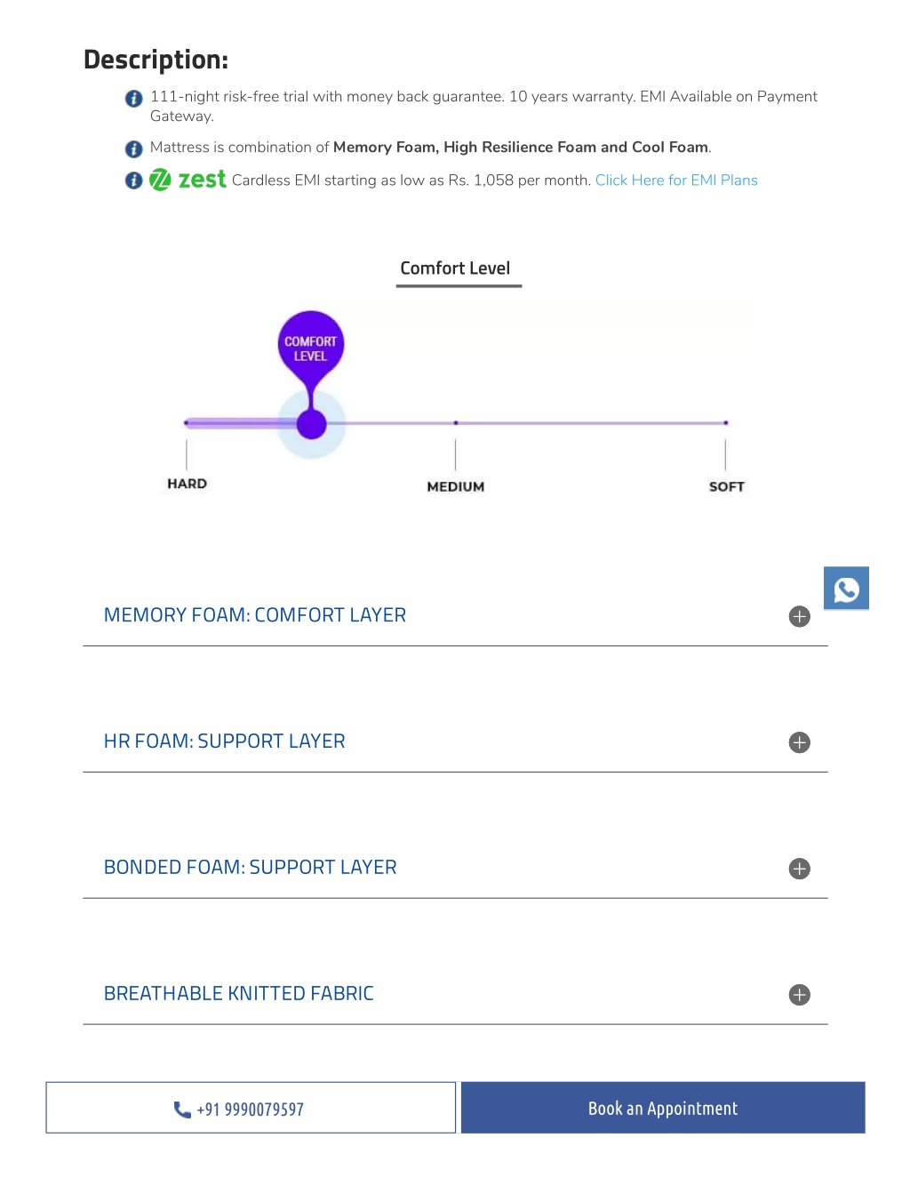This screenshot has height=1178, width=910.
Task: Expand Breathable Knitted Fabric via plus icon
Action: (x=800, y=995)
